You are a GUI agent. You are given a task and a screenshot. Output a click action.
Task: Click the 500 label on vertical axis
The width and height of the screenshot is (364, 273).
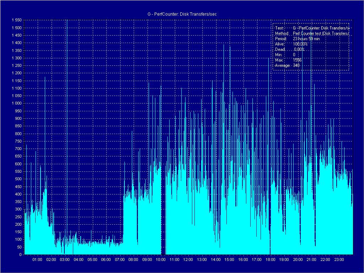(18, 179)
